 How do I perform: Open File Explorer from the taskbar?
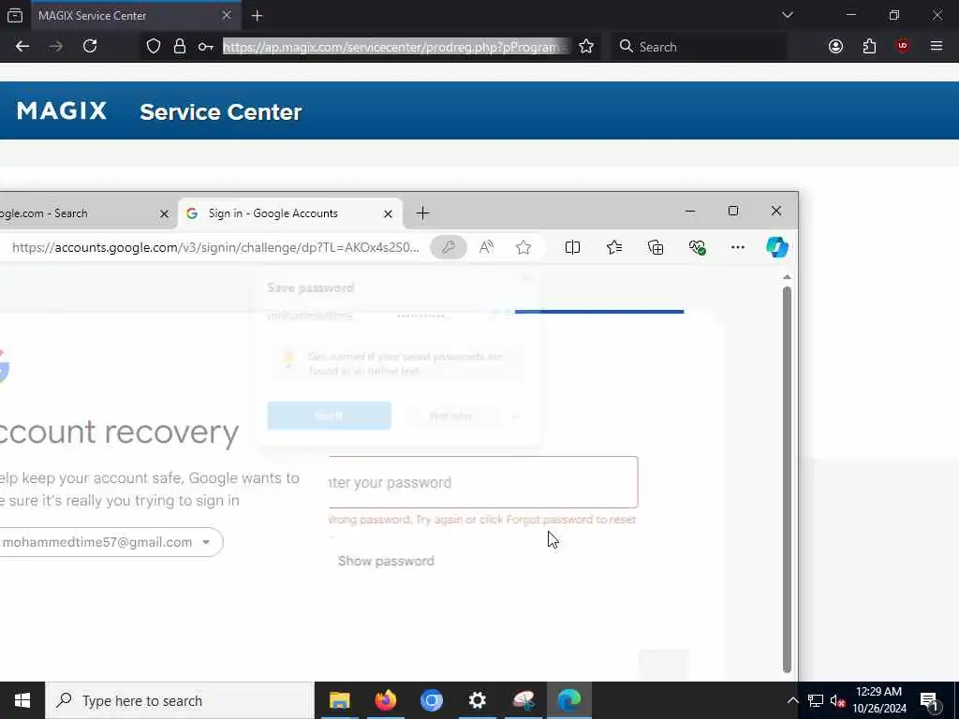[339, 700]
